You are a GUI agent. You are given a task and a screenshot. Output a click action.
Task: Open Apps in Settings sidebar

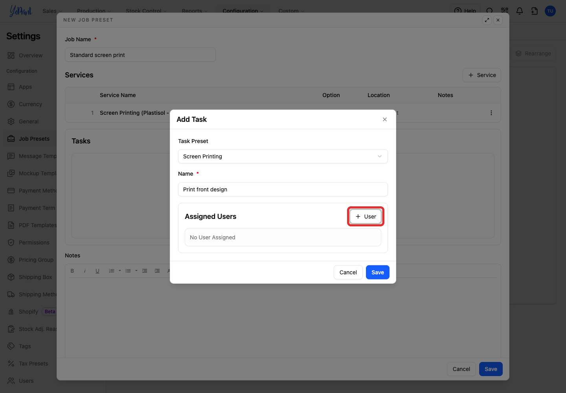point(25,87)
